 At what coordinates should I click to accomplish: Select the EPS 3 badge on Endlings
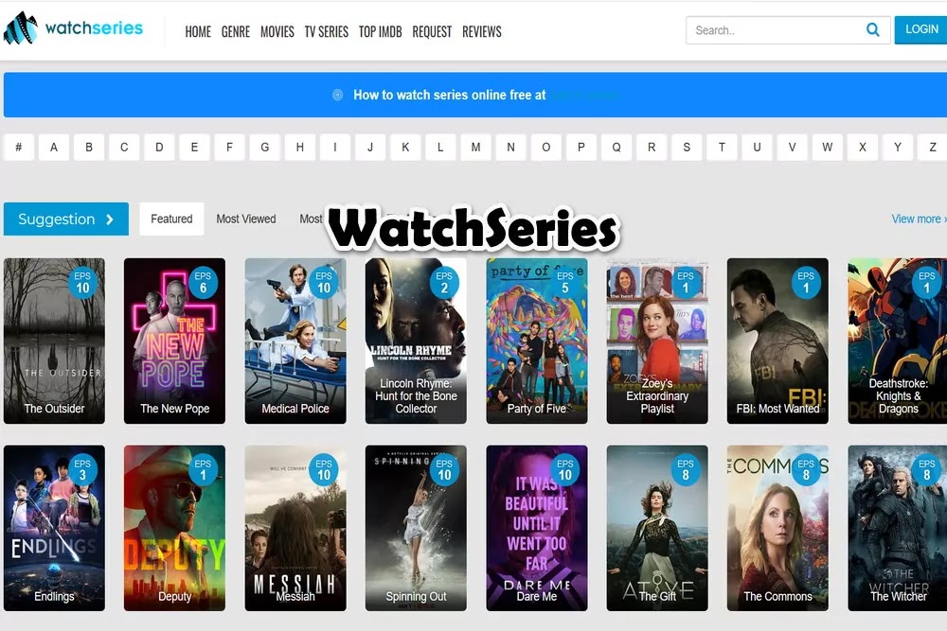(x=82, y=469)
